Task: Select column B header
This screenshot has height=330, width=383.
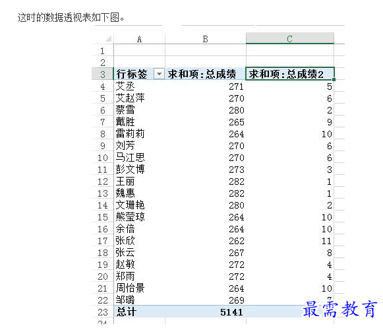Action: [206, 39]
